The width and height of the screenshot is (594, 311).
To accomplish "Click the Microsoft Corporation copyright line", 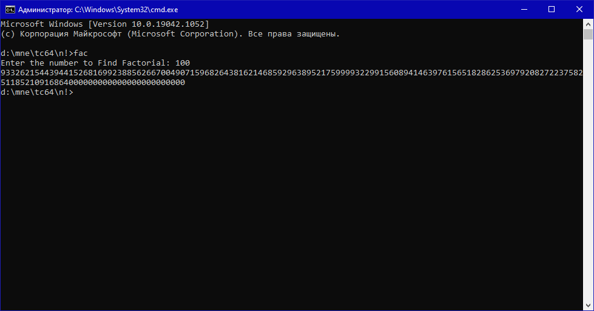I will tap(170, 34).
